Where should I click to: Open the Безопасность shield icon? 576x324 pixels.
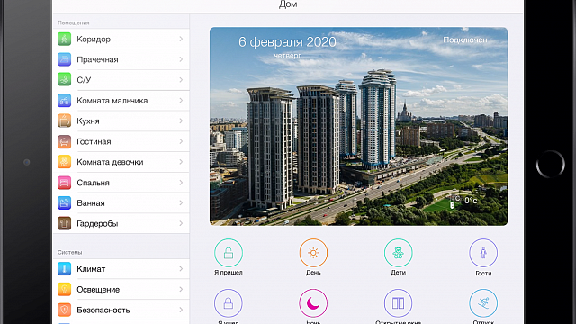coord(64,310)
